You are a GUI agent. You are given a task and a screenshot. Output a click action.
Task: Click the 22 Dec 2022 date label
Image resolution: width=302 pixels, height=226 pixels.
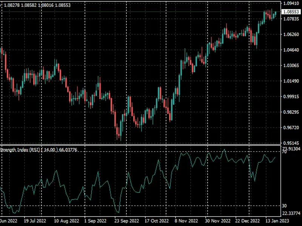pos(248,221)
